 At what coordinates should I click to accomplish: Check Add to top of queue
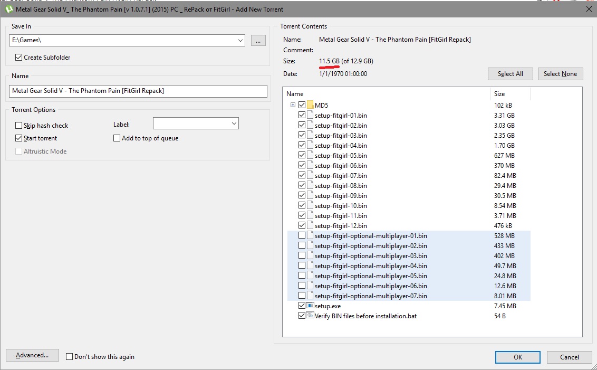(x=117, y=138)
